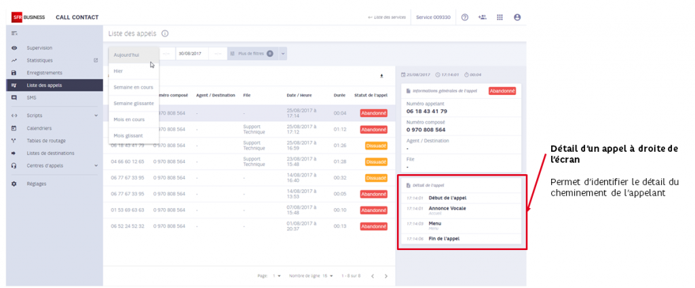Select Semaine en cours option
Image resolution: width=695 pixels, height=288 pixels.
(134, 87)
